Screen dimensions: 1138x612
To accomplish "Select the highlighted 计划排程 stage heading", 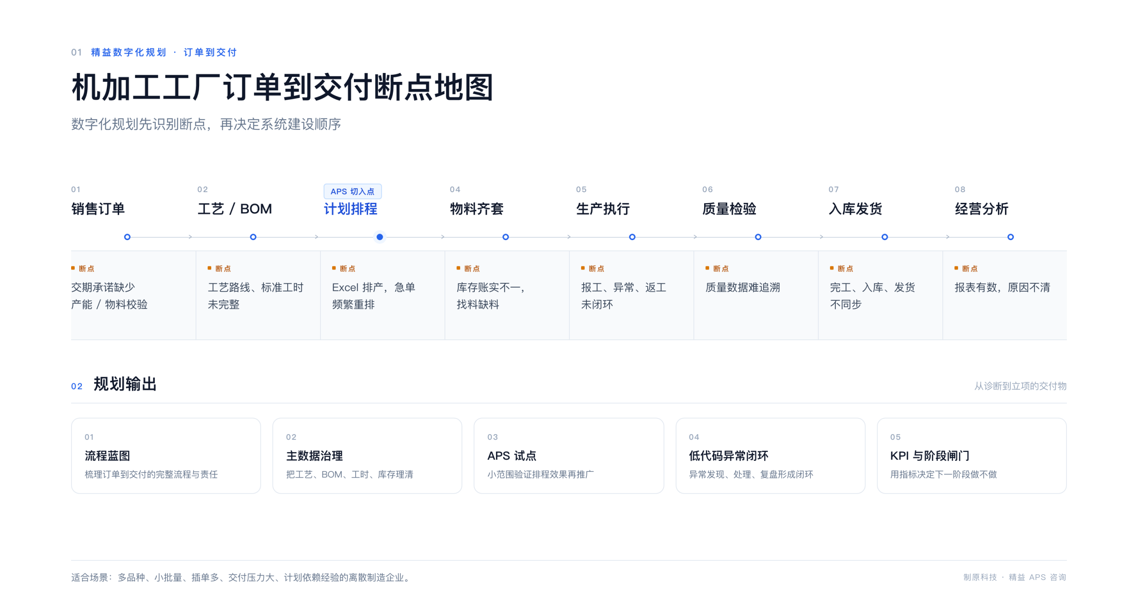I will point(350,209).
